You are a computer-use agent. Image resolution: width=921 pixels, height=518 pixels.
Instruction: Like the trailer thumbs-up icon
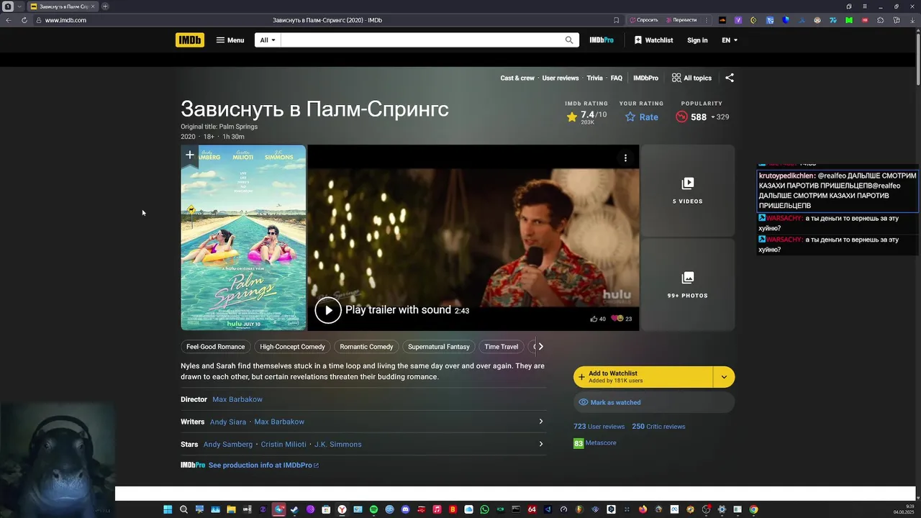[x=594, y=319]
